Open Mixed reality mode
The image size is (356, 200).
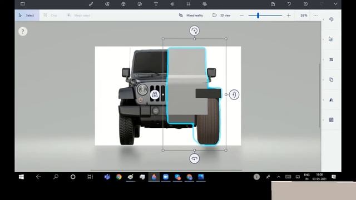(x=191, y=15)
